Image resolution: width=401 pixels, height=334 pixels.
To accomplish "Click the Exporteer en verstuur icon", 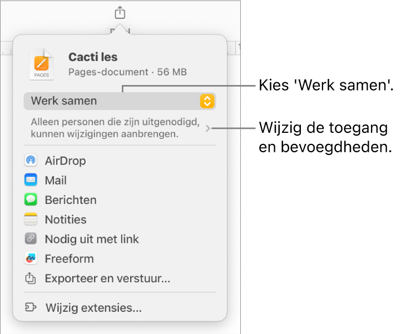I will click(31, 278).
